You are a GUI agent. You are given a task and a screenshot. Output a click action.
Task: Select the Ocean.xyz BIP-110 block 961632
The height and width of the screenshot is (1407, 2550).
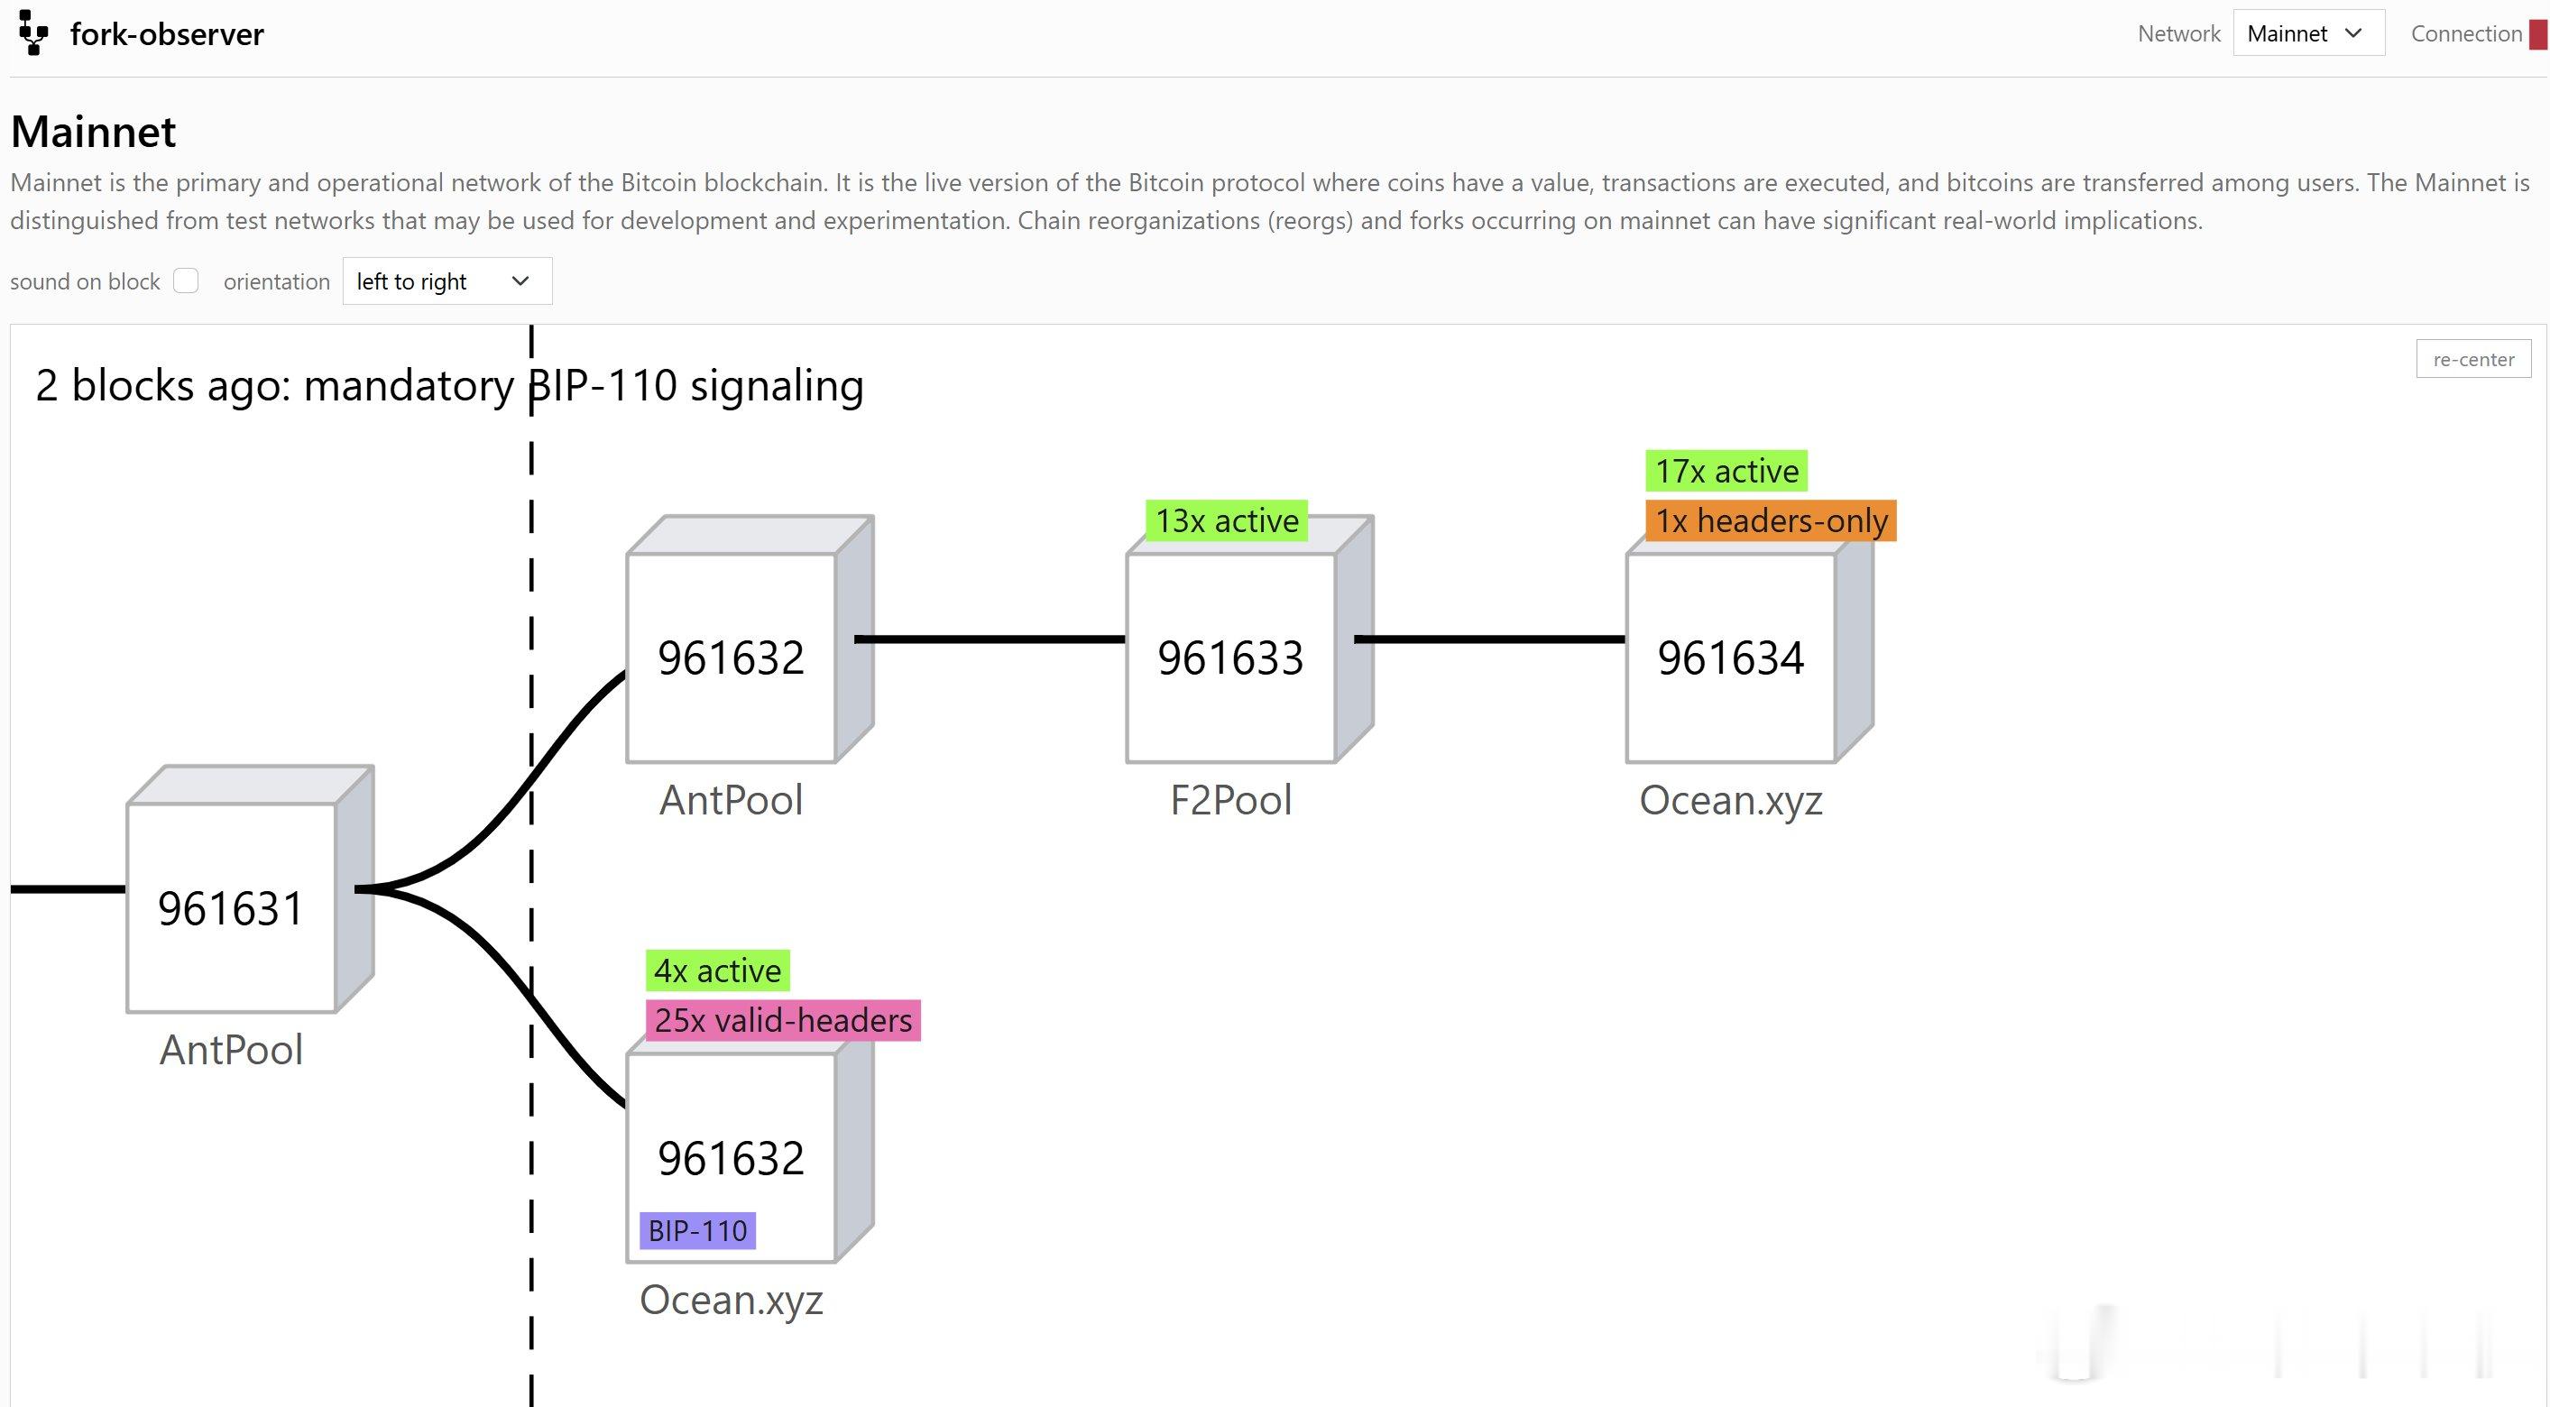tap(750, 1138)
